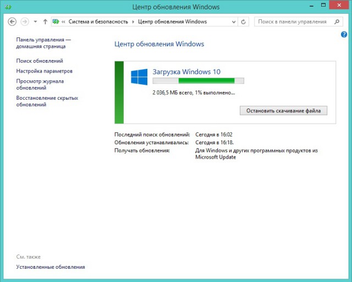Click 'Загрузка Windows 10' heading text
The height and width of the screenshot is (282, 352).
[186, 72]
